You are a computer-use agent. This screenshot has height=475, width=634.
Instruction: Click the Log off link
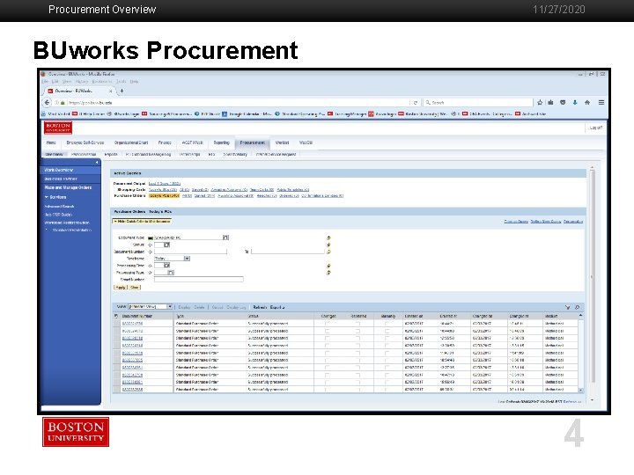pyautogui.click(x=596, y=128)
